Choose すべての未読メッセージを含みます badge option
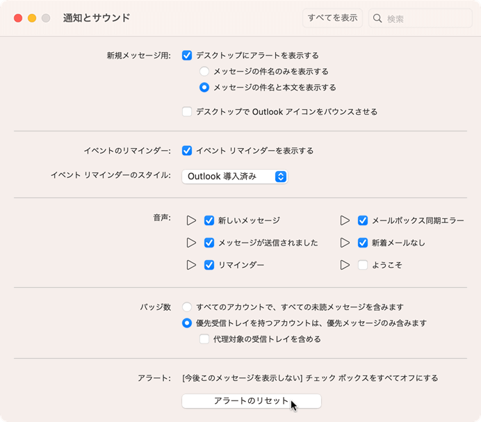Screen dimensions: 481x422 (x=187, y=307)
